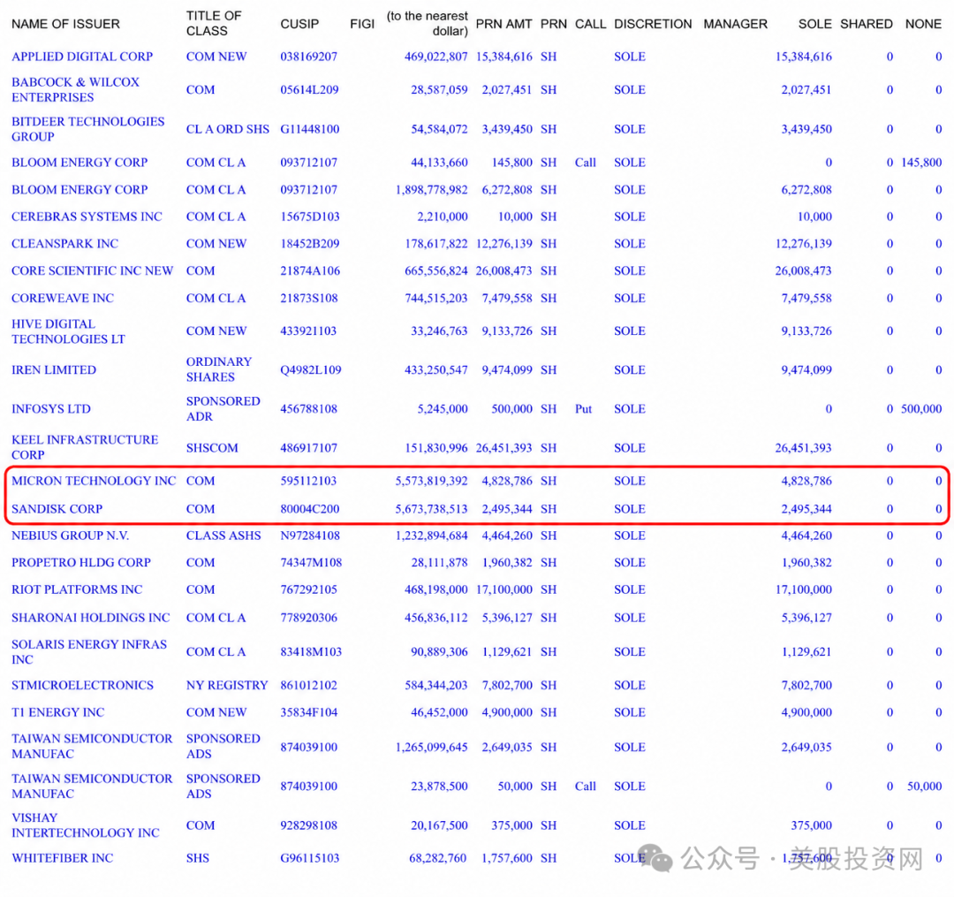Select T1 ENERGY INC issuer name
Viewport: 954px width, 897px height.
[x=57, y=712]
